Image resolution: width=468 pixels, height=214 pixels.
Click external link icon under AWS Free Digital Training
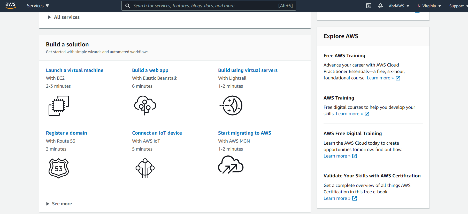click(355, 156)
